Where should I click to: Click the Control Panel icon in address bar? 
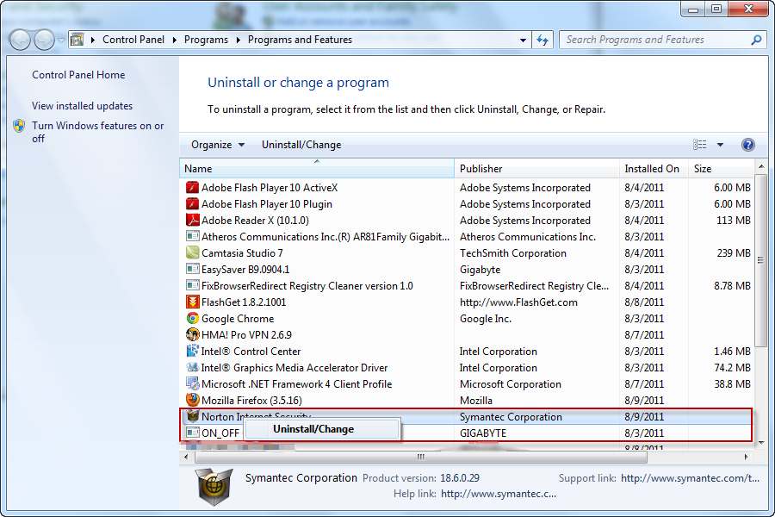tap(77, 40)
